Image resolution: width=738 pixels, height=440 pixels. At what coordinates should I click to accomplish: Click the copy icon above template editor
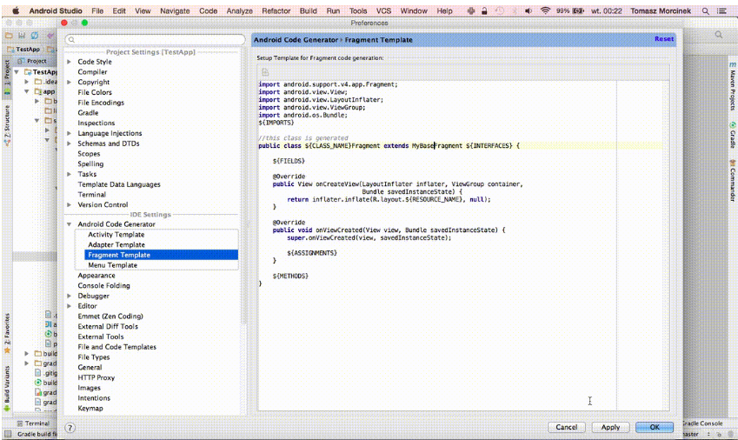click(x=265, y=72)
